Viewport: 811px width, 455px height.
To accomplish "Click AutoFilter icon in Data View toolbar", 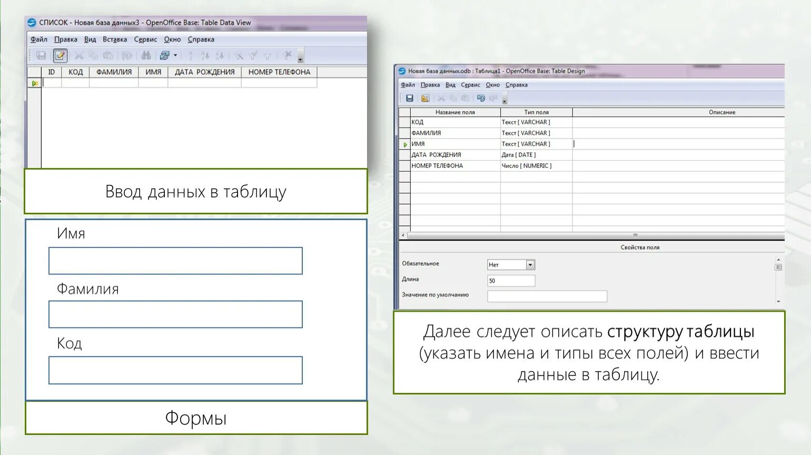I will click(239, 55).
